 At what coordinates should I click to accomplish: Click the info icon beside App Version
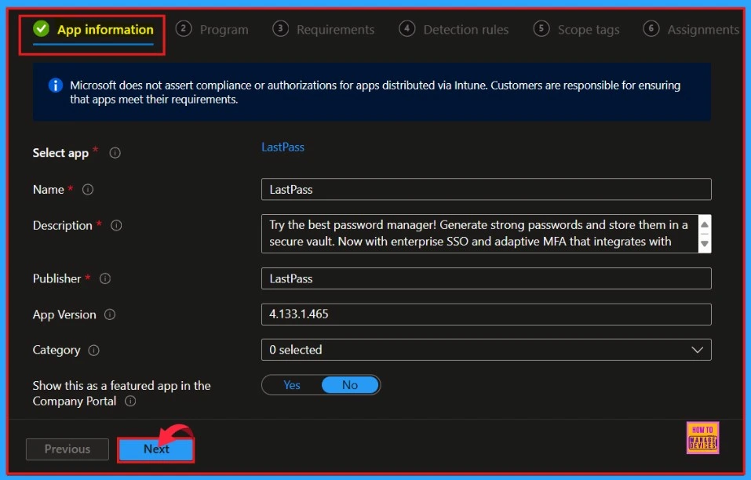[x=110, y=315]
